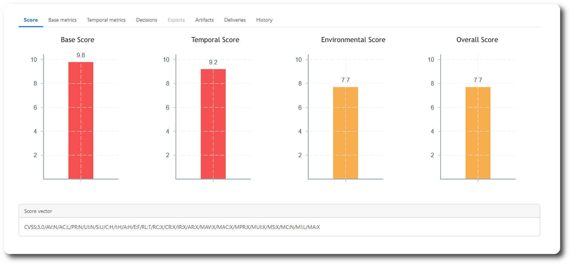Image resolution: width=571 pixels, height=265 pixels.
Task: Switch to the Score tab
Action: tap(31, 20)
